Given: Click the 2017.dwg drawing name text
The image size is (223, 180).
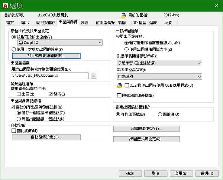Looking at the screenshot, I should point(171,15).
